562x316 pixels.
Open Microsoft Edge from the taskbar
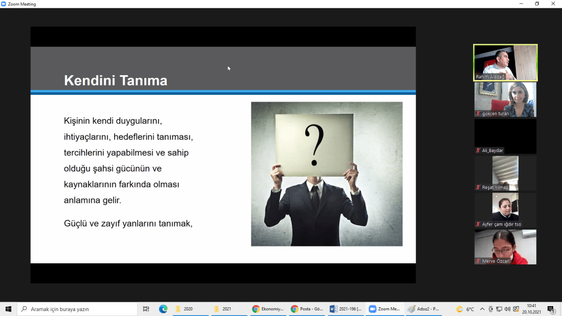(x=163, y=309)
